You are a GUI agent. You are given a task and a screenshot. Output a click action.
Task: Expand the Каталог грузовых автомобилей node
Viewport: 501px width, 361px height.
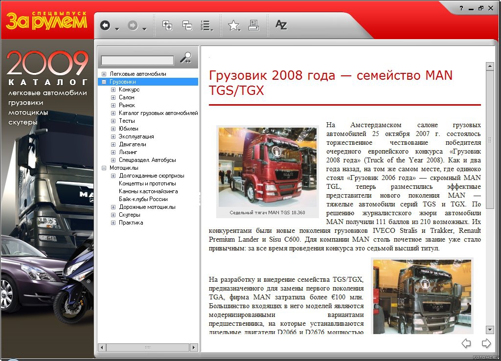point(113,113)
